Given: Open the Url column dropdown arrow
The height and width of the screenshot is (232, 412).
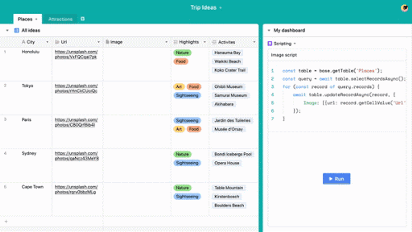Looking at the screenshot, I should 98,42.
